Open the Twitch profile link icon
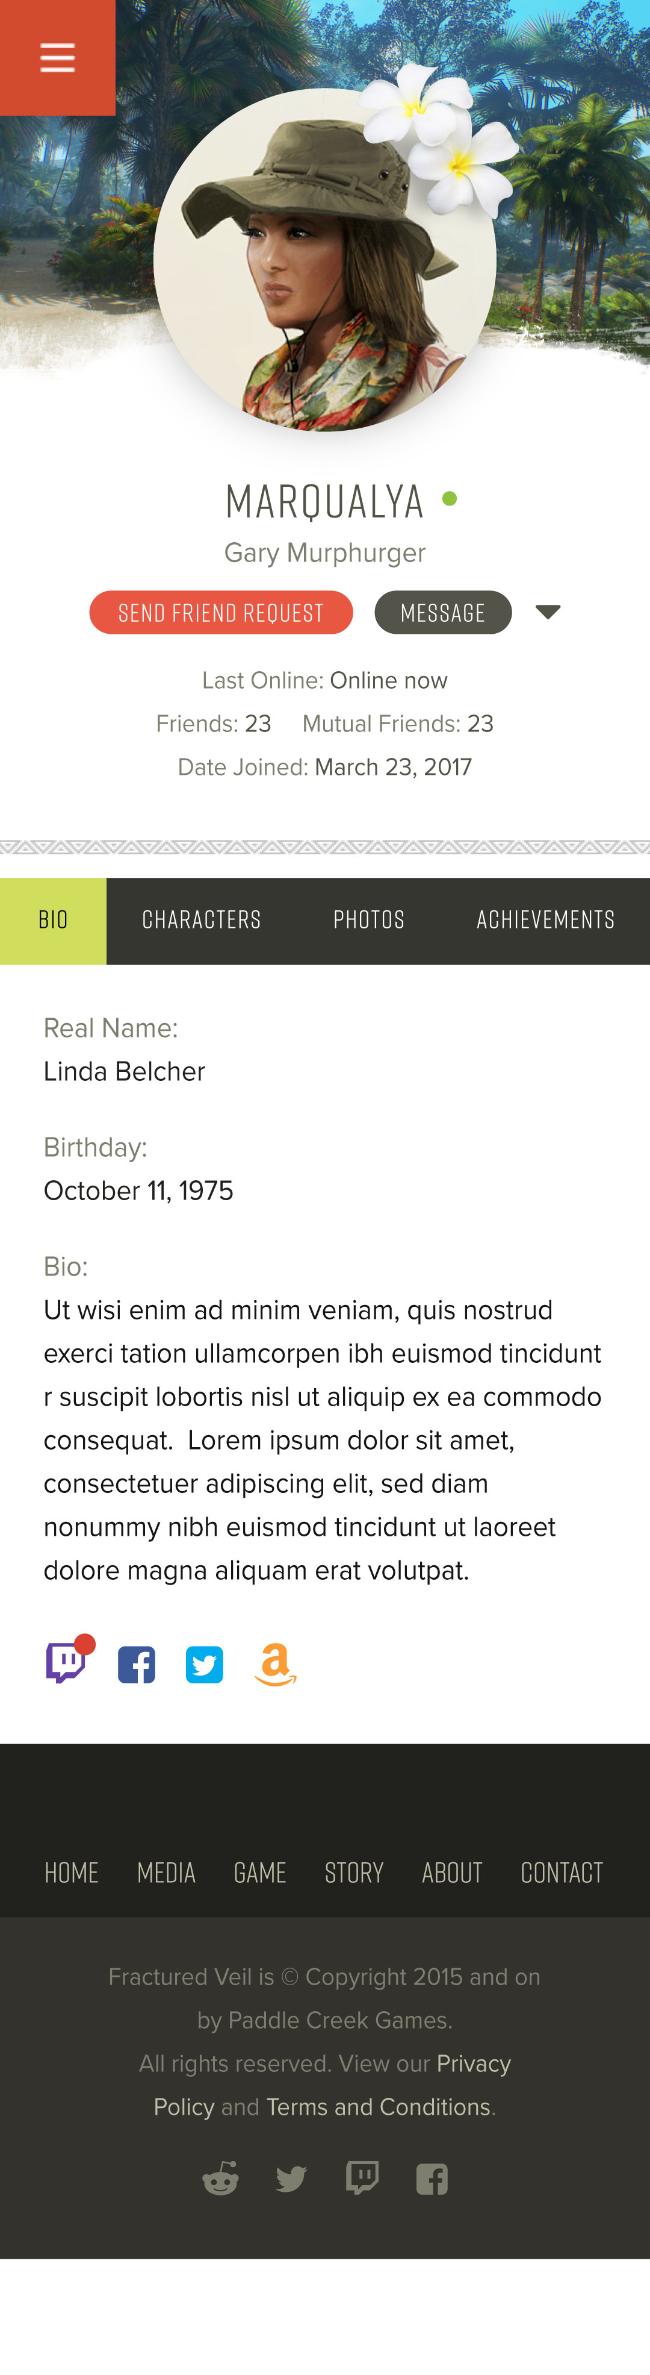 click(x=66, y=1662)
